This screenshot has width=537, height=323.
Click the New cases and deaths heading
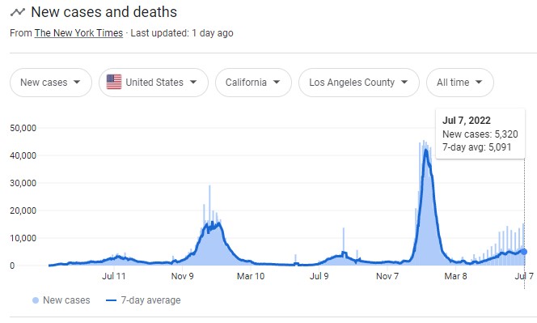click(x=104, y=12)
